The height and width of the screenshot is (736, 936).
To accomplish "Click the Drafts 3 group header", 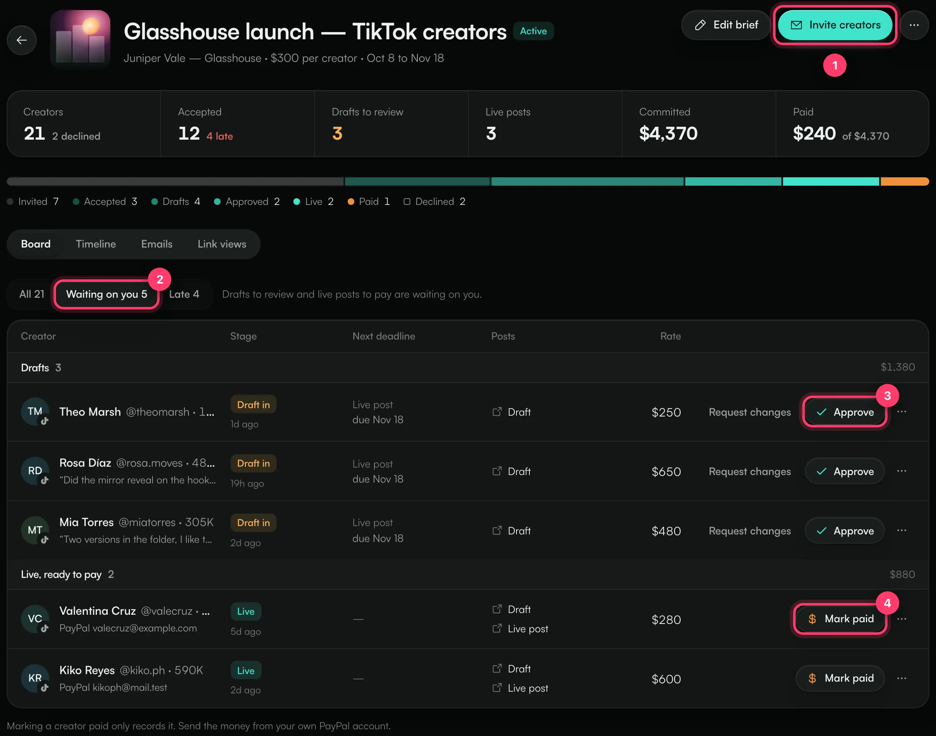I will pyautogui.click(x=468, y=368).
